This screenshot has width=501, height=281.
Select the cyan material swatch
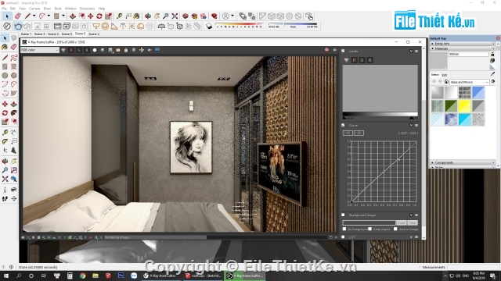pos(464,119)
